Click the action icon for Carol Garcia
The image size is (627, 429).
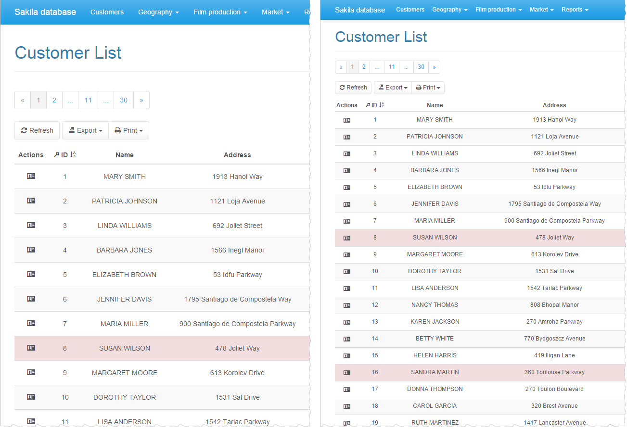click(346, 406)
